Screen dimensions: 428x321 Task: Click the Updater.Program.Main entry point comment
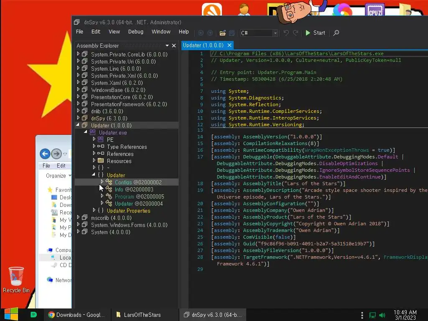[264, 72]
